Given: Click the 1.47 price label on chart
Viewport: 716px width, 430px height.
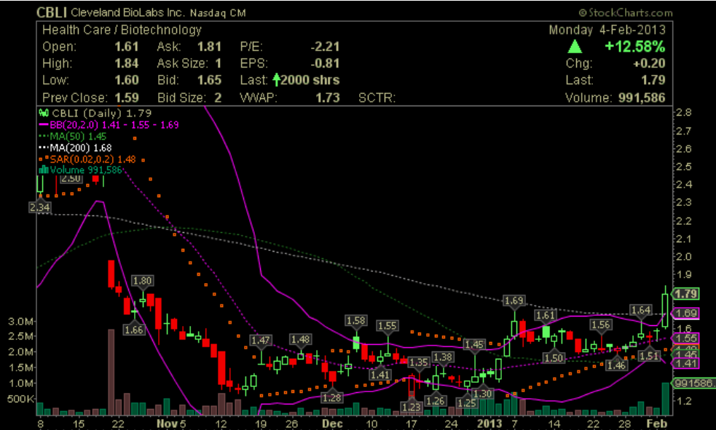Looking at the screenshot, I should point(261,341).
